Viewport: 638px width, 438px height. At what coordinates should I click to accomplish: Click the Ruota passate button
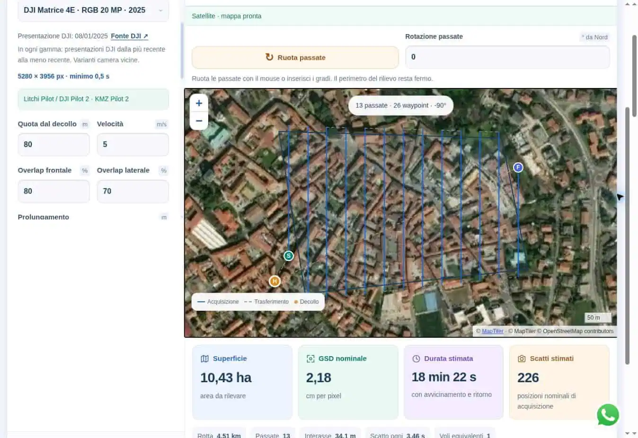[295, 57]
